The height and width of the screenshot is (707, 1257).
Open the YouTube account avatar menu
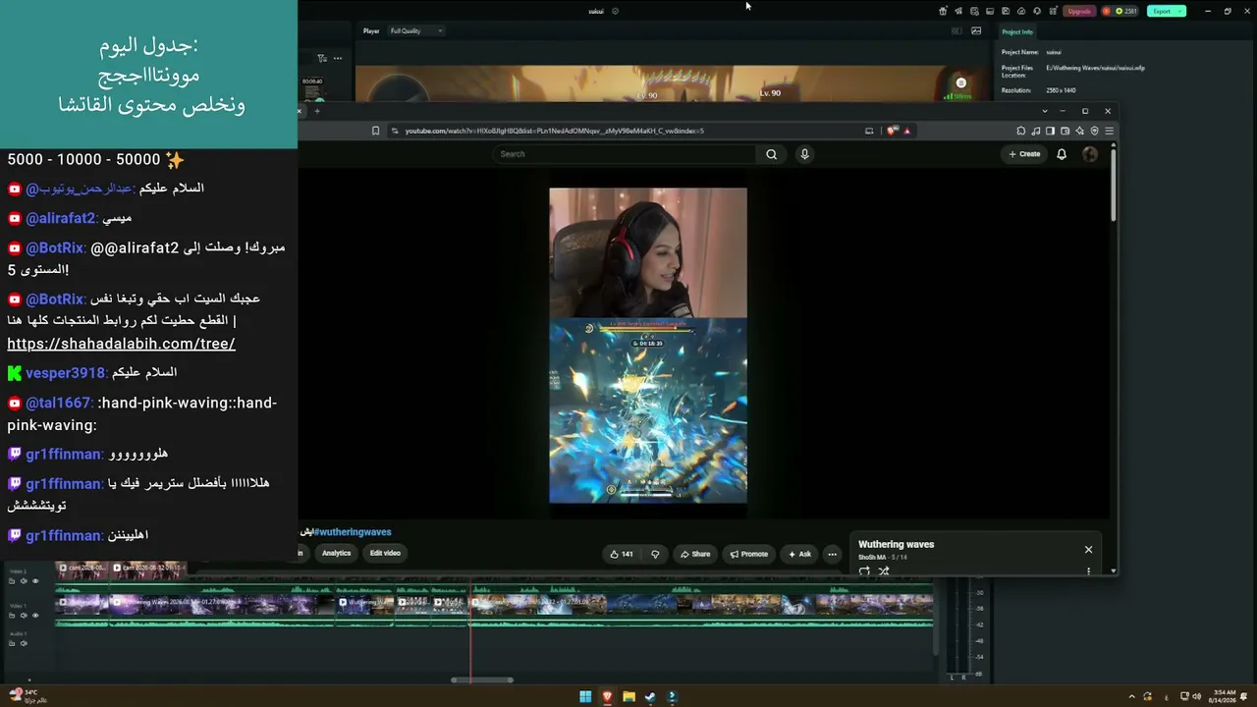1089,154
